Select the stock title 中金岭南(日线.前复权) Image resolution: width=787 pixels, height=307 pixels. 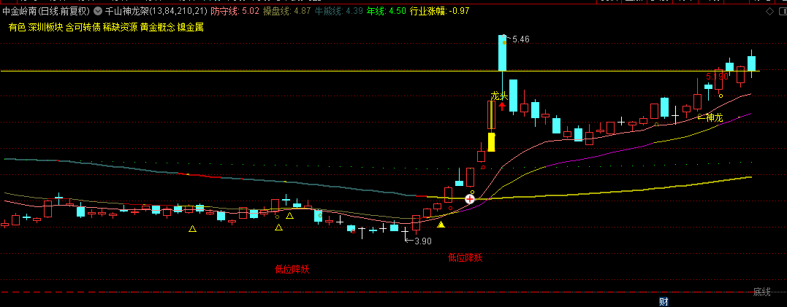click(46, 11)
